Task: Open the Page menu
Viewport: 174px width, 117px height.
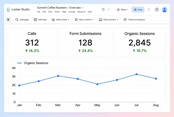Action: click(x=64, y=12)
